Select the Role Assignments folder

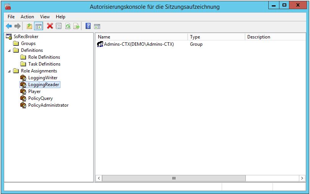[x=39, y=71]
